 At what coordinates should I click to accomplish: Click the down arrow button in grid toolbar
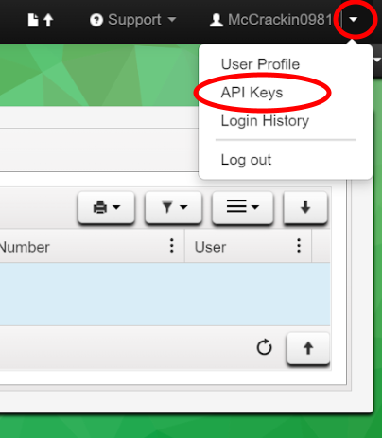tap(305, 207)
